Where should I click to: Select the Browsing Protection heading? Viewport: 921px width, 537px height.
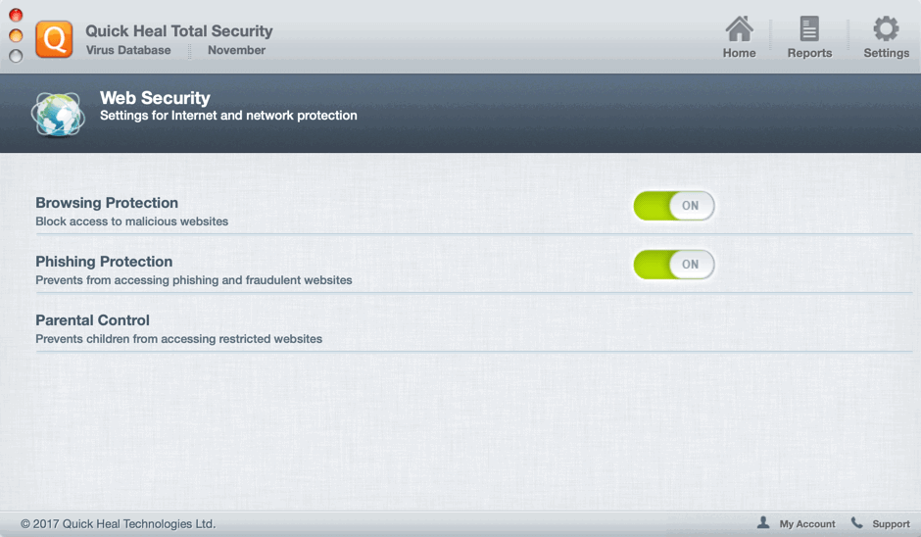pyautogui.click(x=107, y=203)
